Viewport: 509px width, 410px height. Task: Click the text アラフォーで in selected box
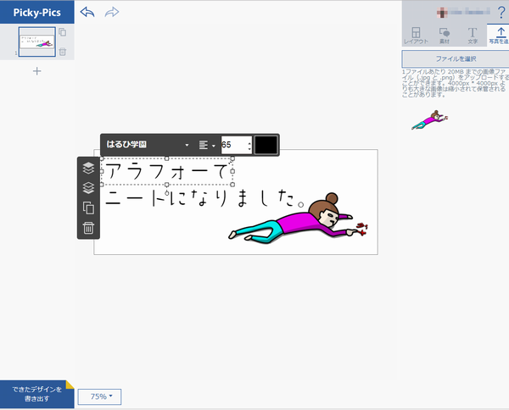[167, 171]
